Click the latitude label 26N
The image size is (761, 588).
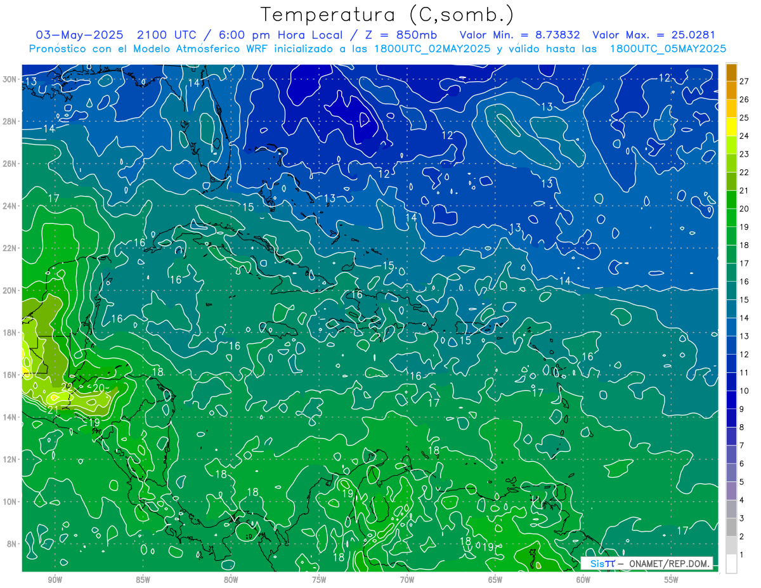click(x=9, y=164)
